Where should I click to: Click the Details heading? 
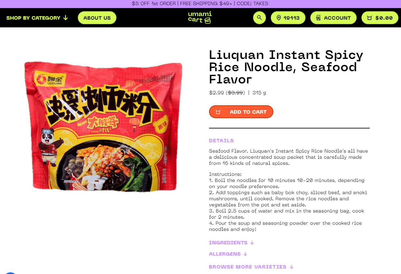[221, 141]
